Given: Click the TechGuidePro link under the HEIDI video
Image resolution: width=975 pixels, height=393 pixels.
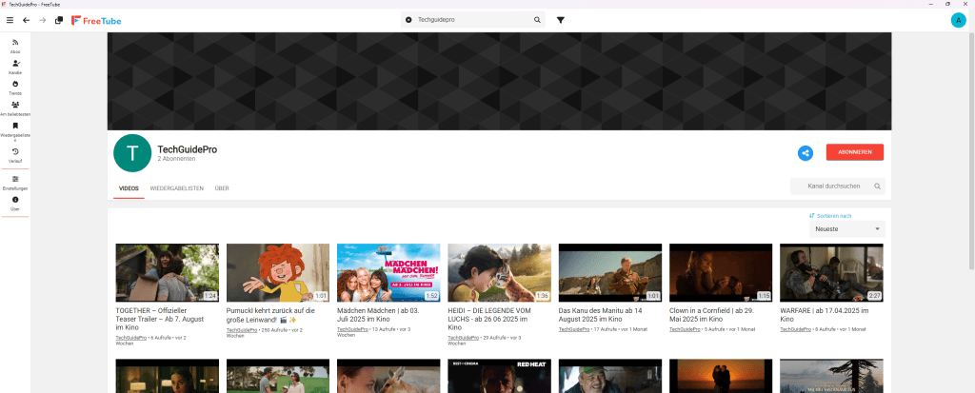Looking at the screenshot, I should coord(464,337).
